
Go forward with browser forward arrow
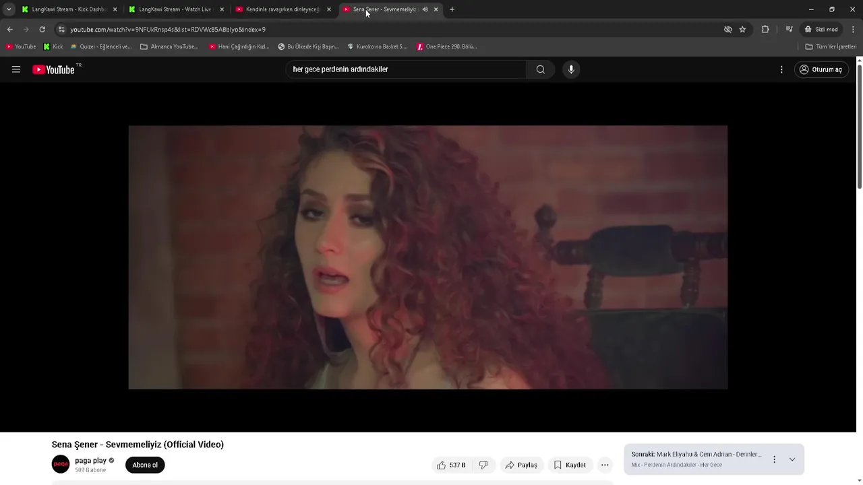pyautogui.click(x=26, y=30)
